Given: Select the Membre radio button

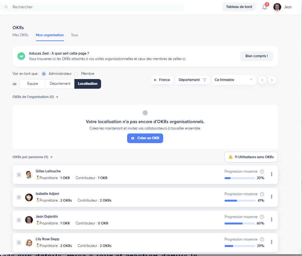Looking at the screenshot, I should coord(76,74).
